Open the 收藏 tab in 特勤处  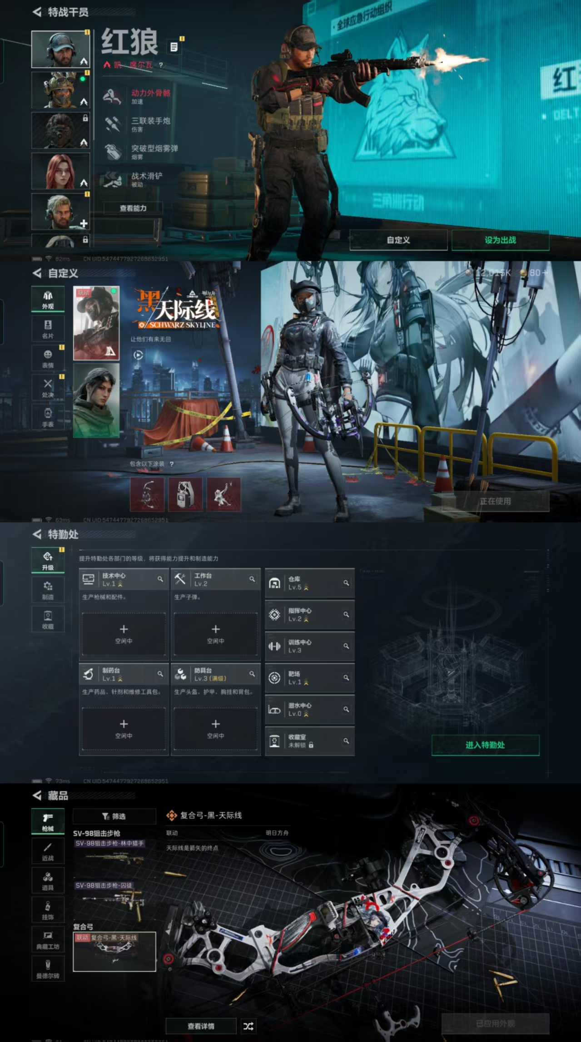click(48, 620)
